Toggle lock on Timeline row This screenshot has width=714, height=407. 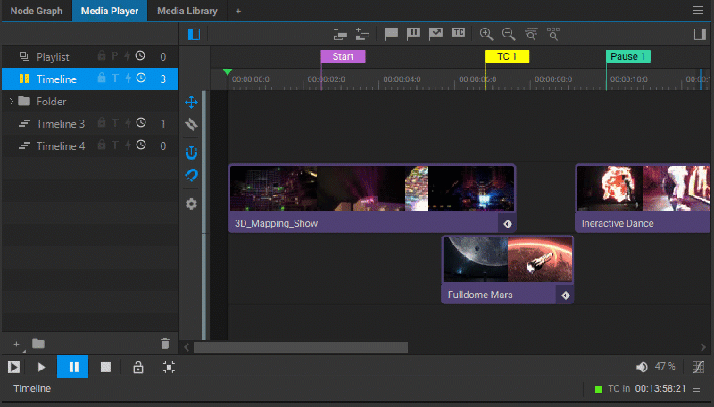click(102, 78)
